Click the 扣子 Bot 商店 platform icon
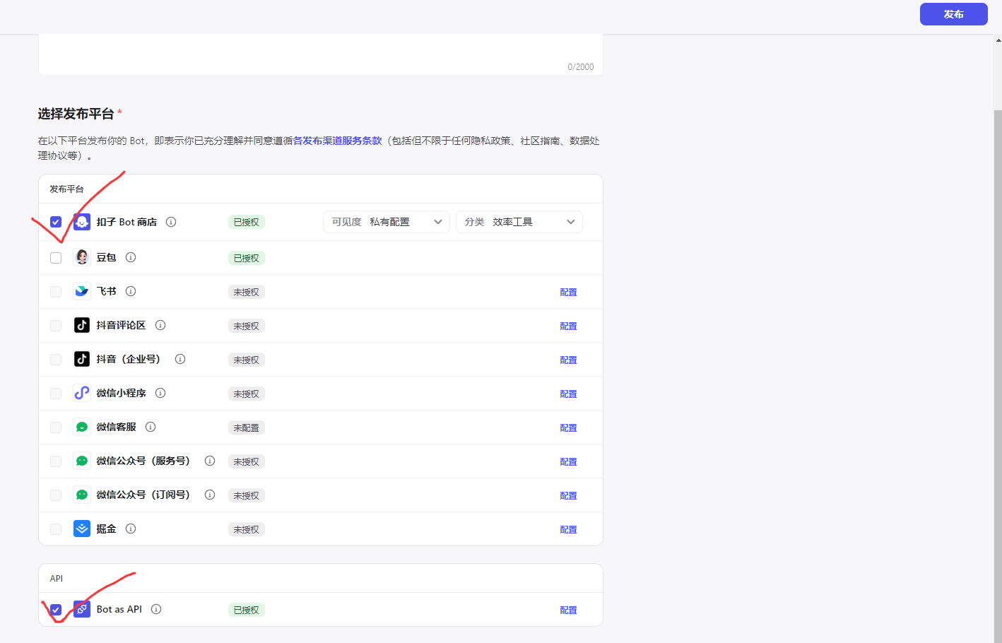Image resolution: width=1002 pixels, height=643 pixels. [x=82, y=222]
